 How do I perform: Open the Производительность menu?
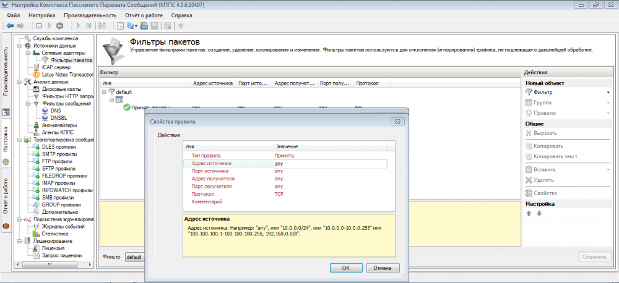(x=90, y=15)
